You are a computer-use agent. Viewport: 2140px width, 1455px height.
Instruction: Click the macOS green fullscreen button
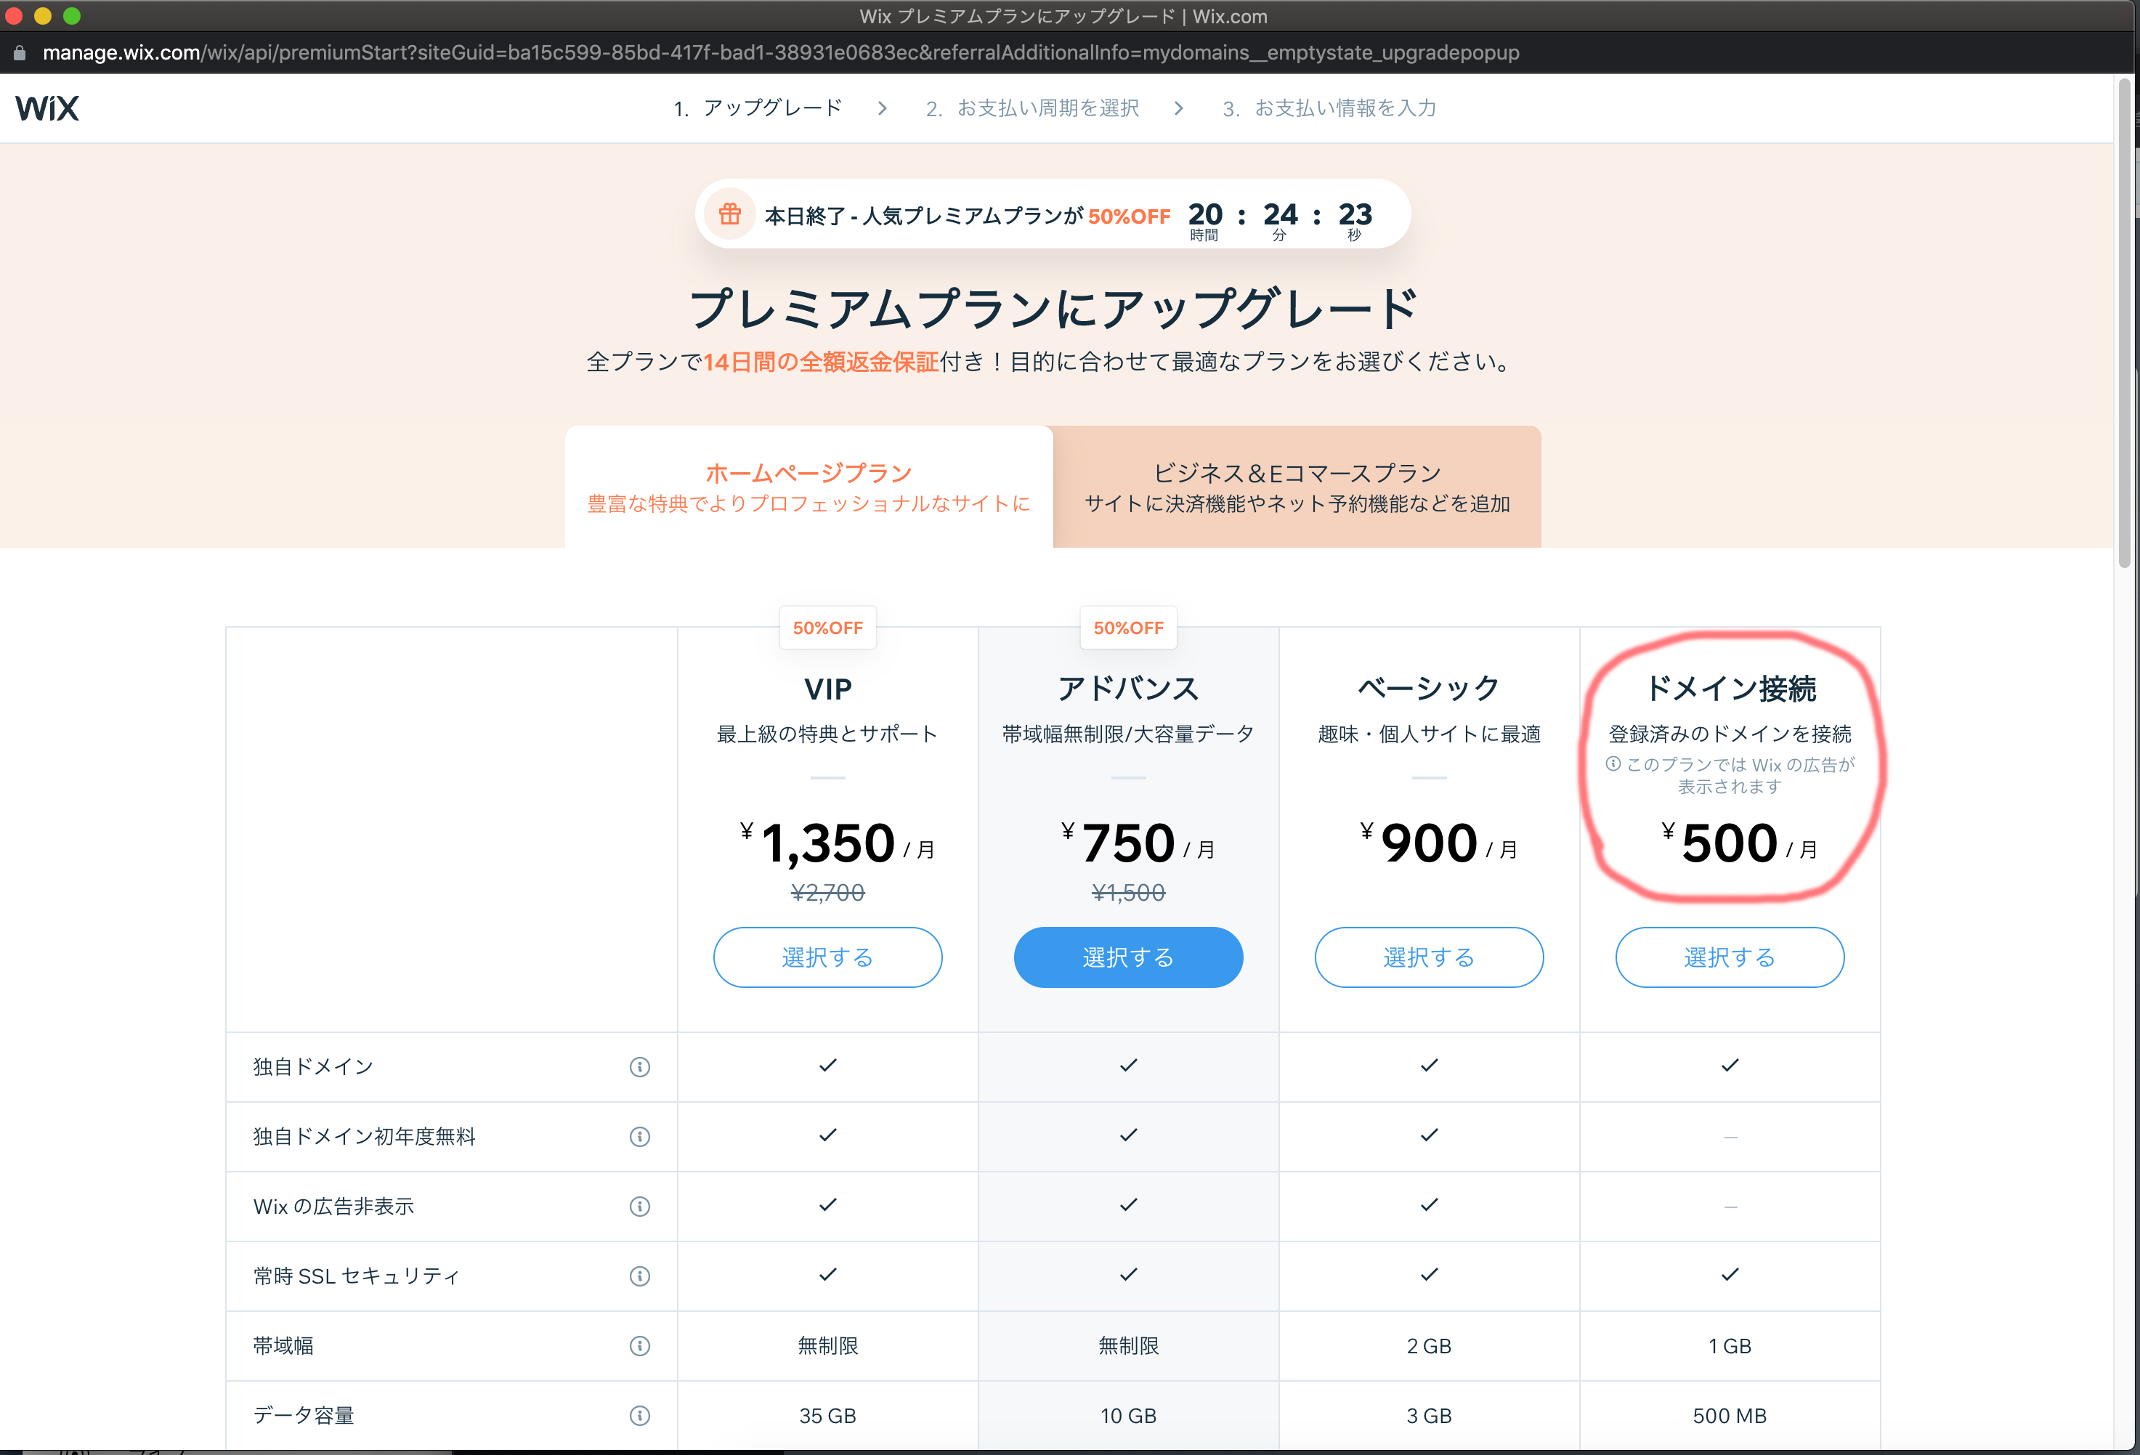[x=72, y=16]
